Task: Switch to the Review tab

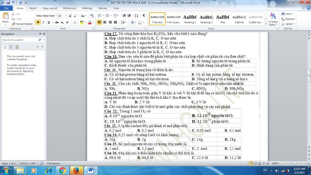Action: (103, 8)
